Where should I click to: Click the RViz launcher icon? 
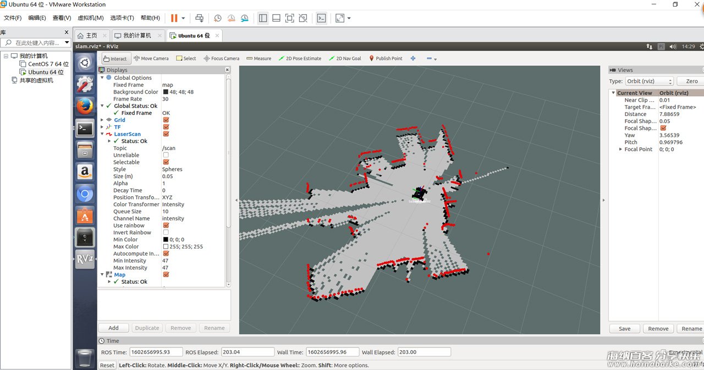85,259
